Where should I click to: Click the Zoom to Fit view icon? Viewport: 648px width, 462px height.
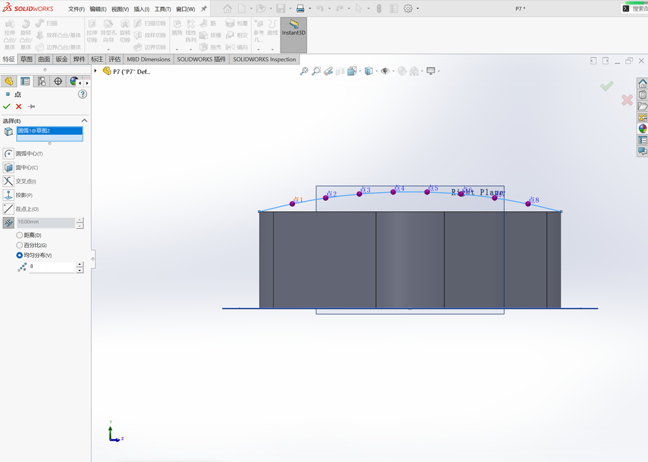click(x=304, y=71)
